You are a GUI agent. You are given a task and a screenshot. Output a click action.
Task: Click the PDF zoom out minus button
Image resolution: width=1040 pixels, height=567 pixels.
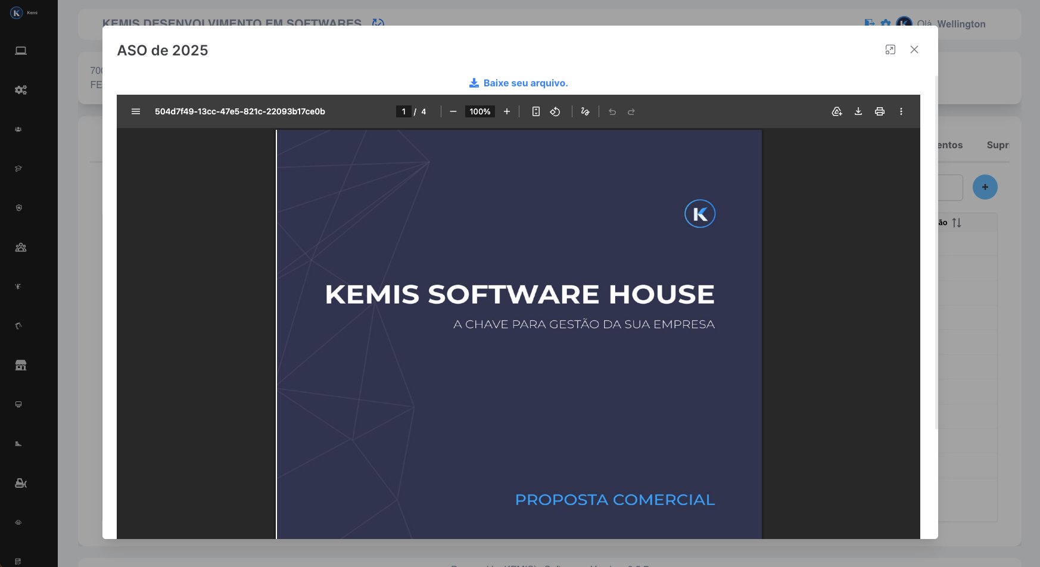[453, 111]
